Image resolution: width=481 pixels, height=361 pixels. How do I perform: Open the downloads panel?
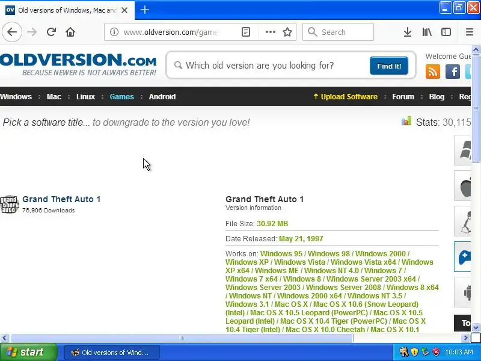pyautogui.click(x=408, y=32)
